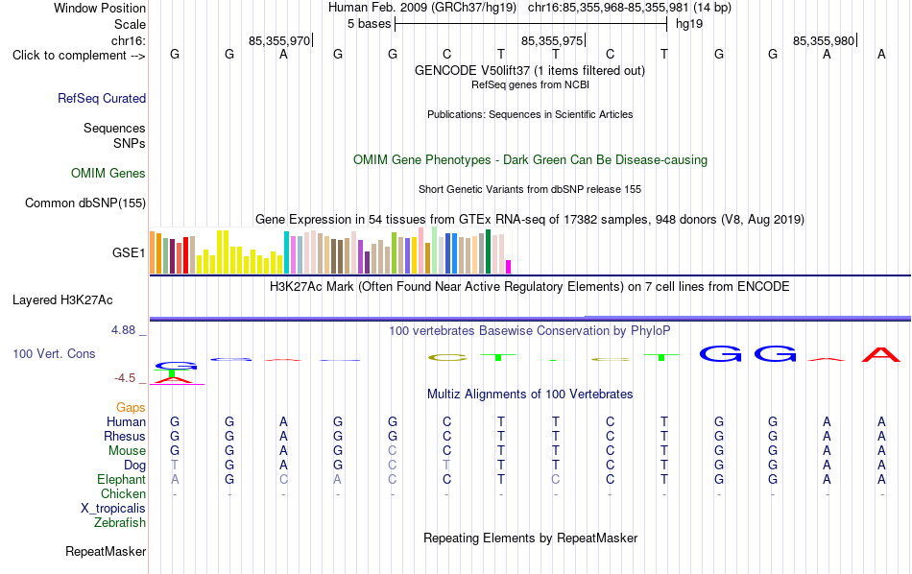Click the Sequences track label

click(114, 128)
